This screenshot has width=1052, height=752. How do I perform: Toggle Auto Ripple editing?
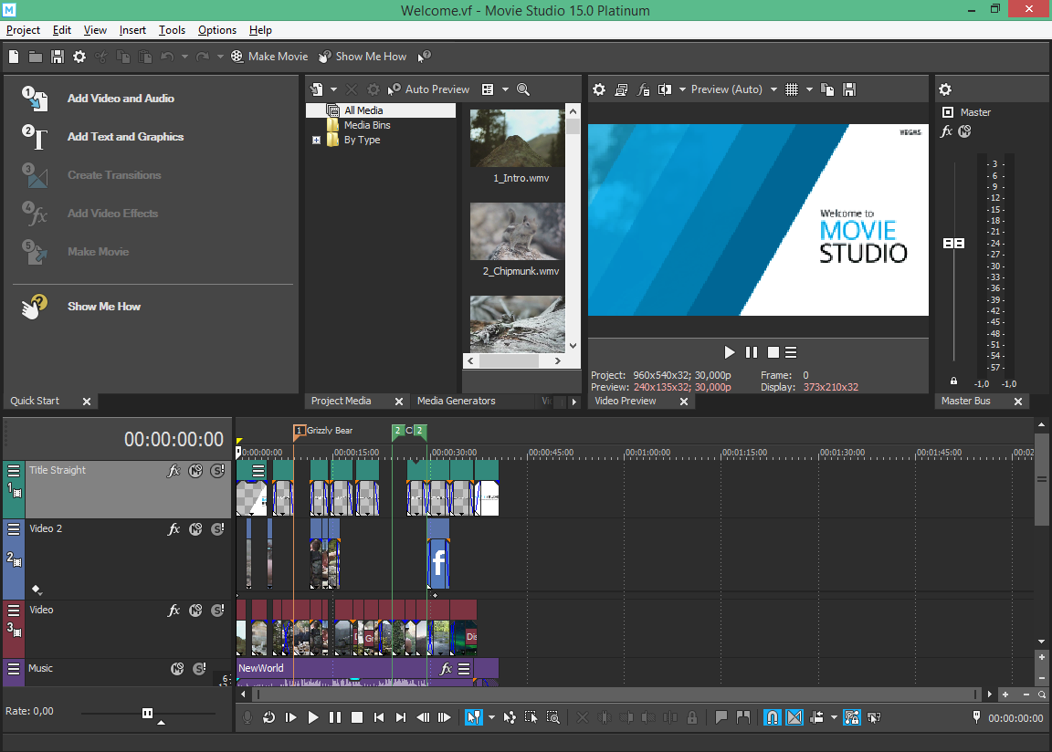(x=815, y=717)
